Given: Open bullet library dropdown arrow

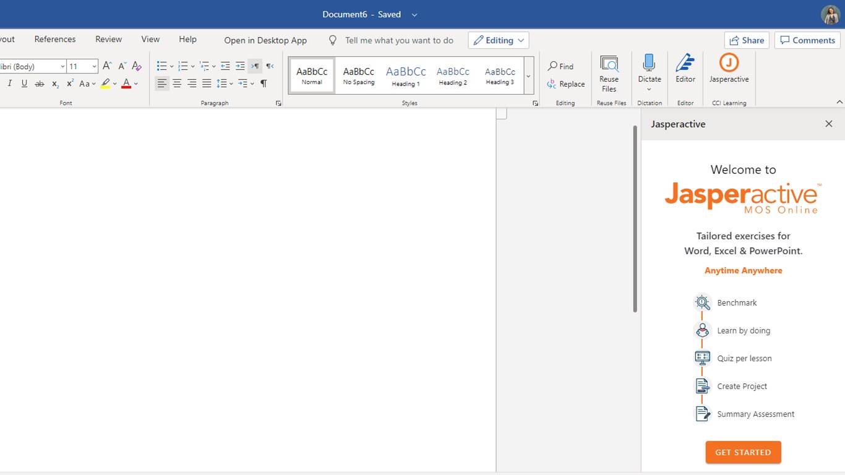Looking at the screenshot, I should coord(171,66).
